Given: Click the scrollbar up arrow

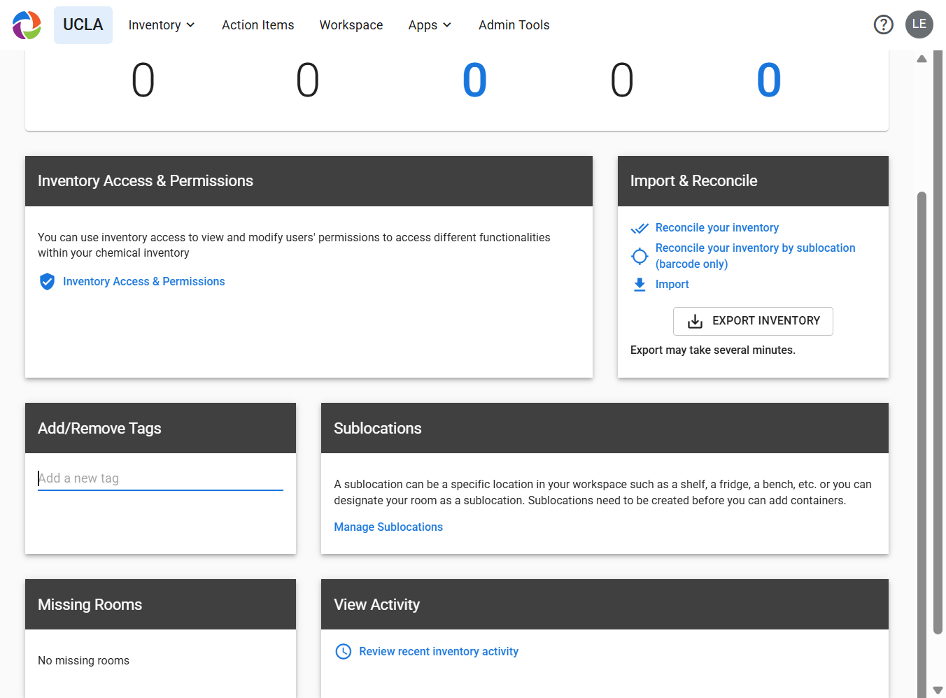Looking at the screenshot, I should [922, 59].
